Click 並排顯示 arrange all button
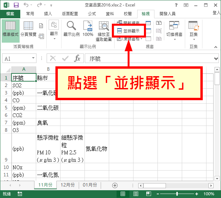The height and width of the screenshot is (198, 221). click(x=128, y=30)
